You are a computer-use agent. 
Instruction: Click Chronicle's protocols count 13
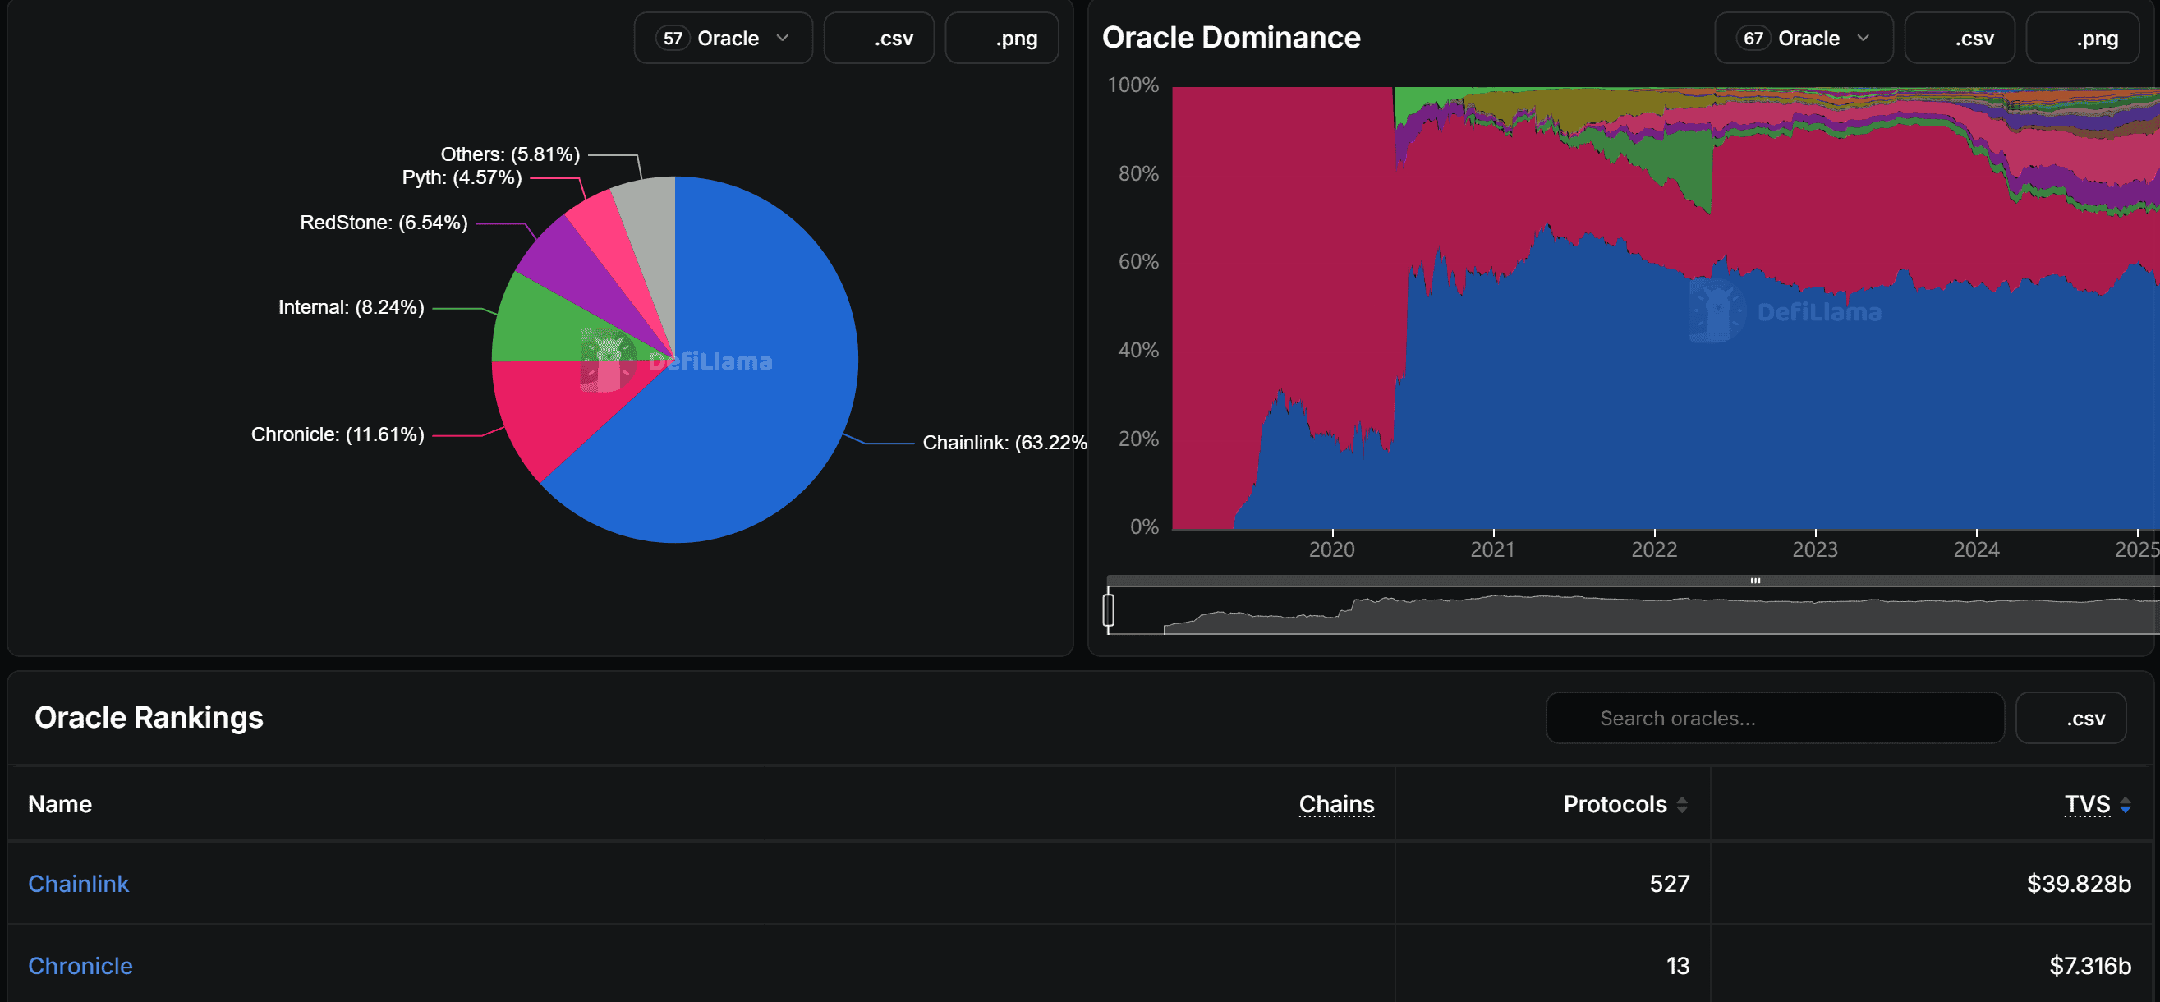(x=1678, y=966)
